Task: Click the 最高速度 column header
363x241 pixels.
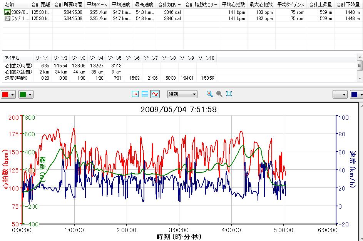Action: tap(144, 4)
